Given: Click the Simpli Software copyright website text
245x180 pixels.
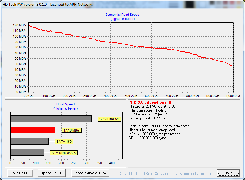Looking at the screenshot, I should 164,174.
